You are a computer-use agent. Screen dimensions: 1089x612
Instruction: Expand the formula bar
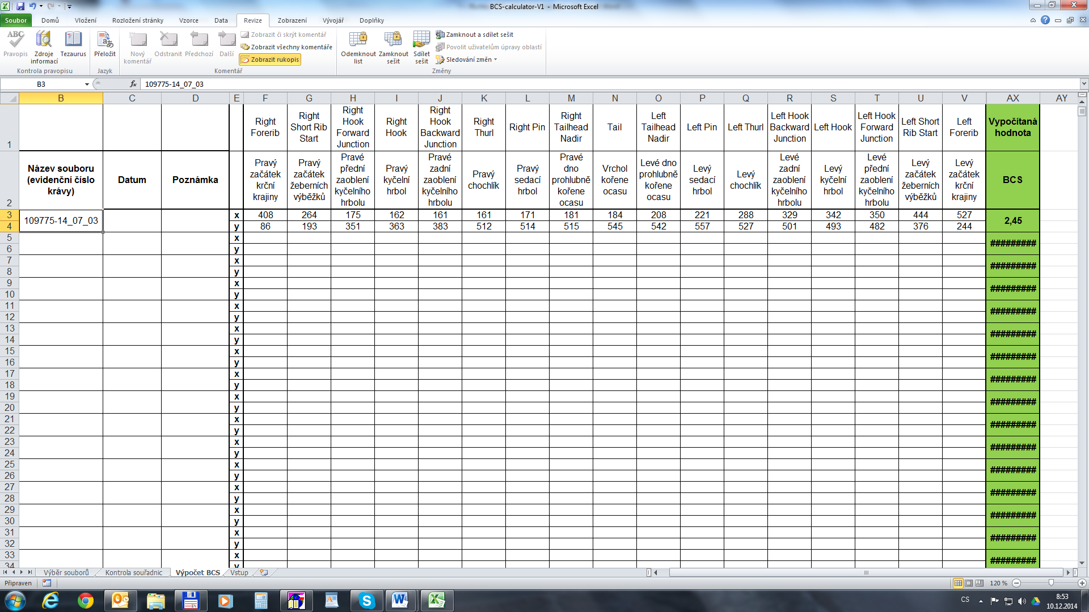[1084, 84]
